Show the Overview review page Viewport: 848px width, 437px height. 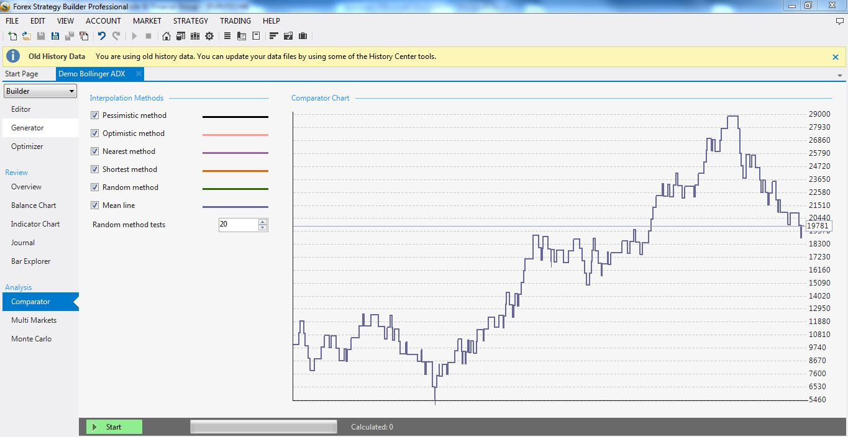click(40, 187)
